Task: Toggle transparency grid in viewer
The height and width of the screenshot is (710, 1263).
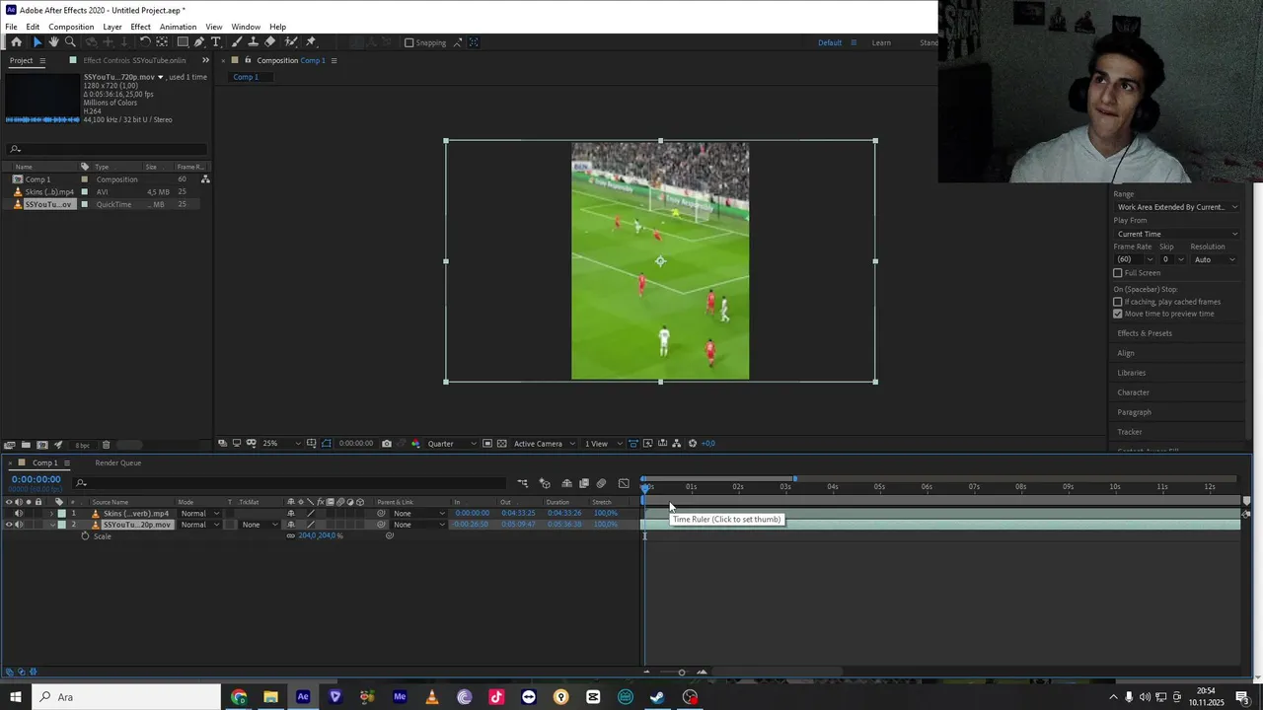Action: [x=502, y=444]
